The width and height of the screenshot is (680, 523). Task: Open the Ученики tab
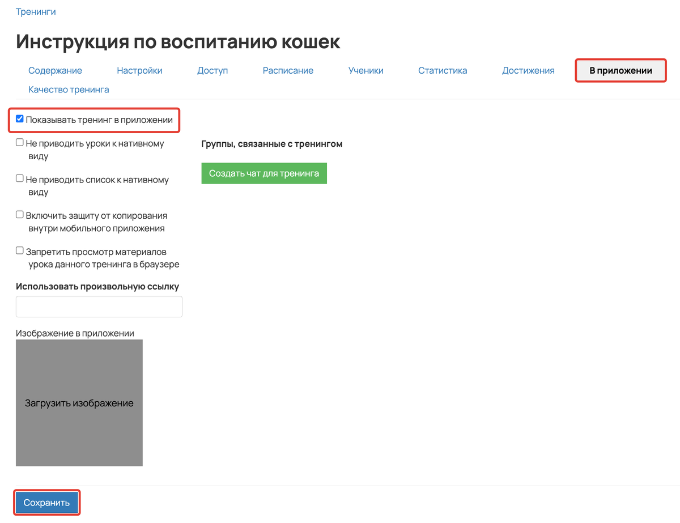(x=366, y=71)
